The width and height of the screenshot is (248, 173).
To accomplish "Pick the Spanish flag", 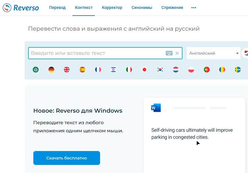I will [82, 70].
